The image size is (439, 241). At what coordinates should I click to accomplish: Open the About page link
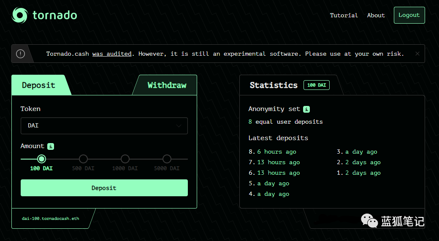coord(376,15)
